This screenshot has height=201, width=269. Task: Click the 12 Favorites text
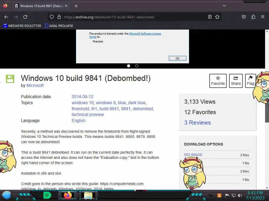200,112
